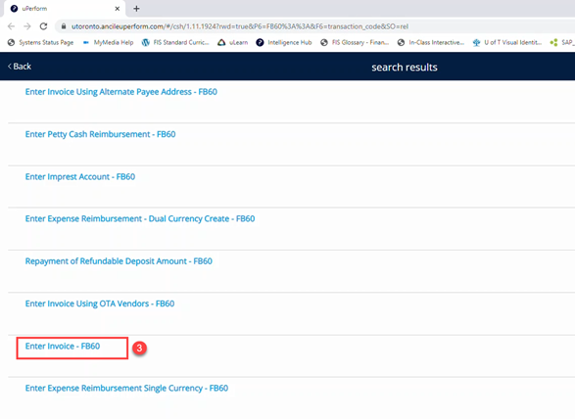This screenshot has width=575, height=419.
Task: Open Expense Reimbursement Single Currency link
Action: [x=126, y=389]
